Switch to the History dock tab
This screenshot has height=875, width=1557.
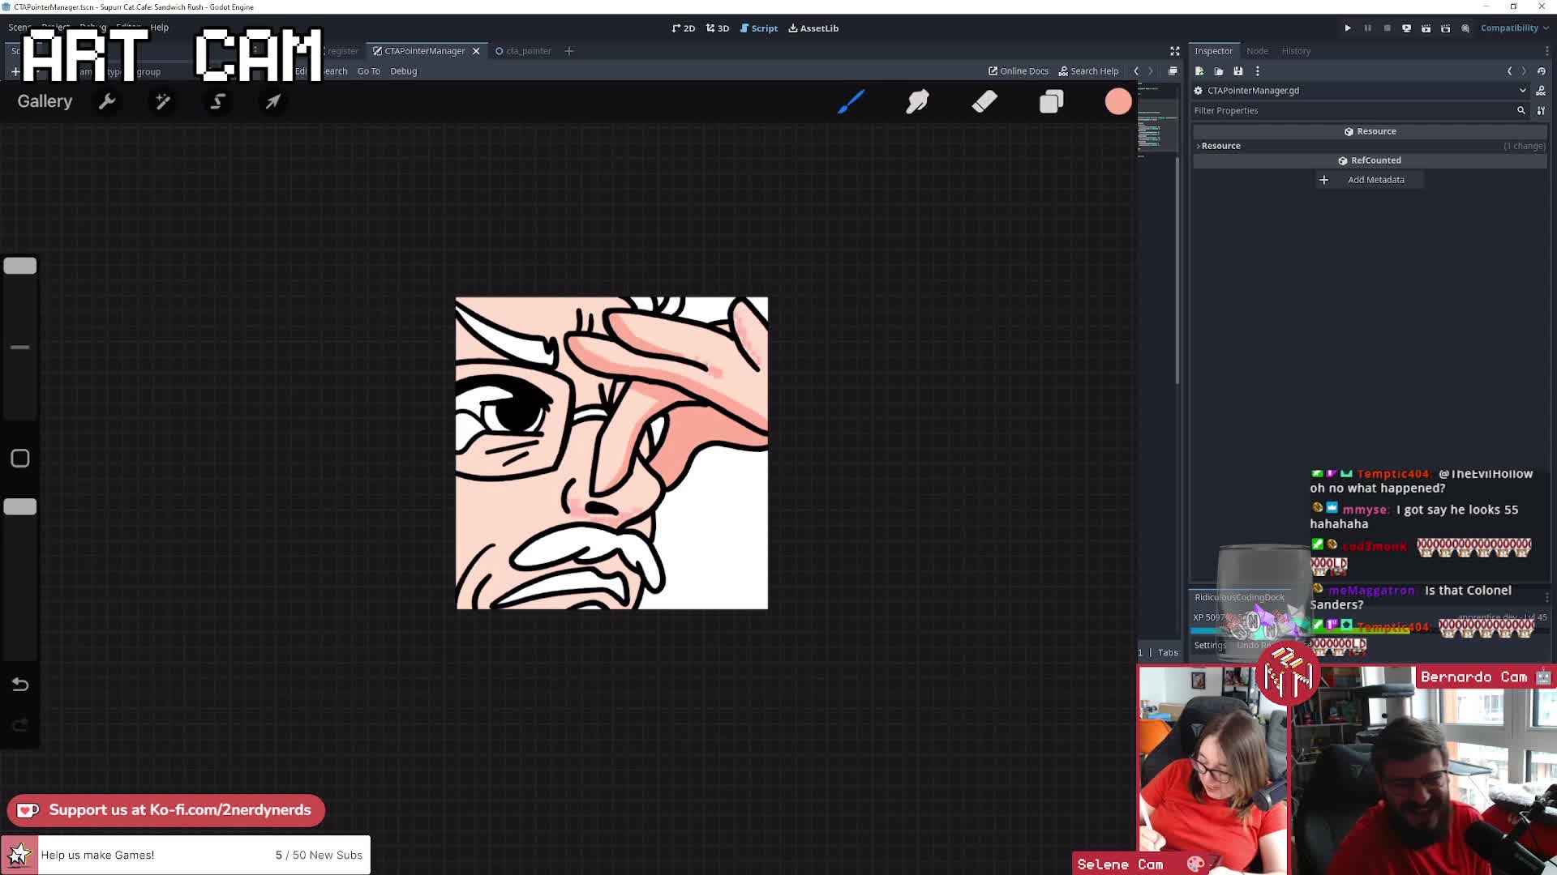click(1296, 51)
